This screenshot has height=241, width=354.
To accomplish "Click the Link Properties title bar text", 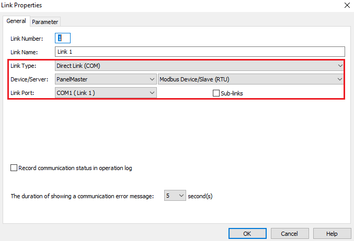I will (21, 5).
